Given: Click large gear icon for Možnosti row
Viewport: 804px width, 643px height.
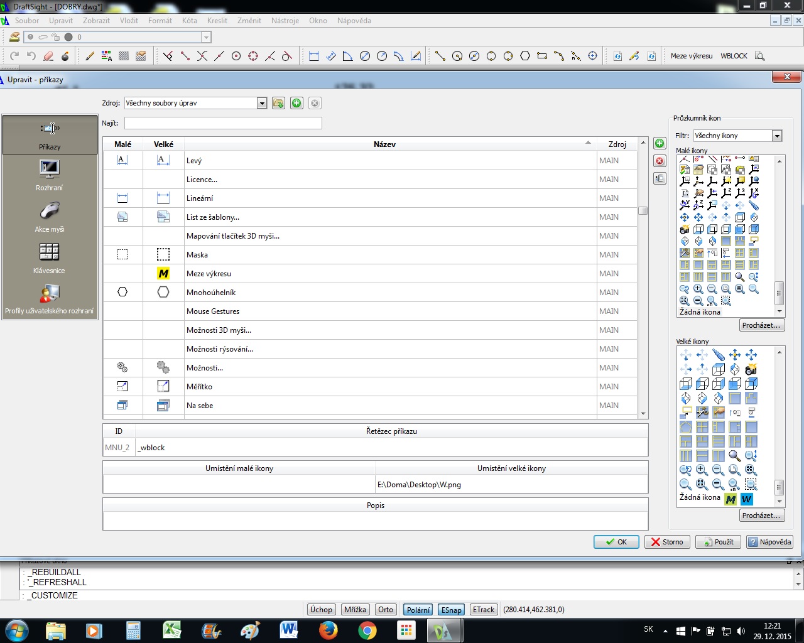Looking at the screenshot, I should [x=163, y=367].
